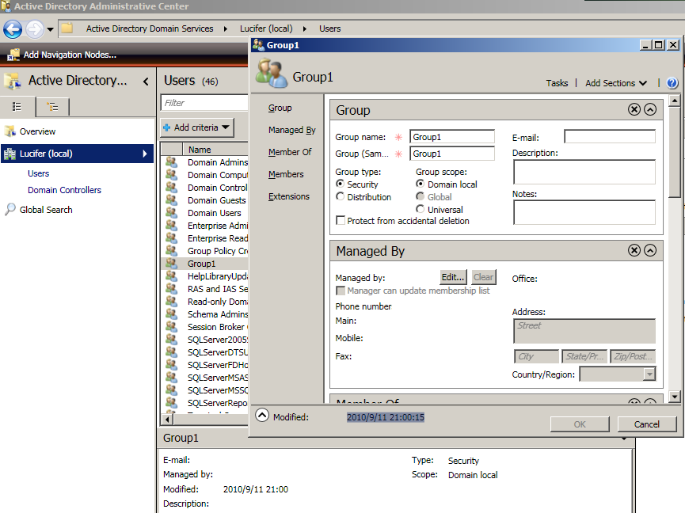Click the left arrow of the list's horizontal scrollbar
Image resolution: width=685 pixels, height=513 pixels.
click(x=167, y=420)
